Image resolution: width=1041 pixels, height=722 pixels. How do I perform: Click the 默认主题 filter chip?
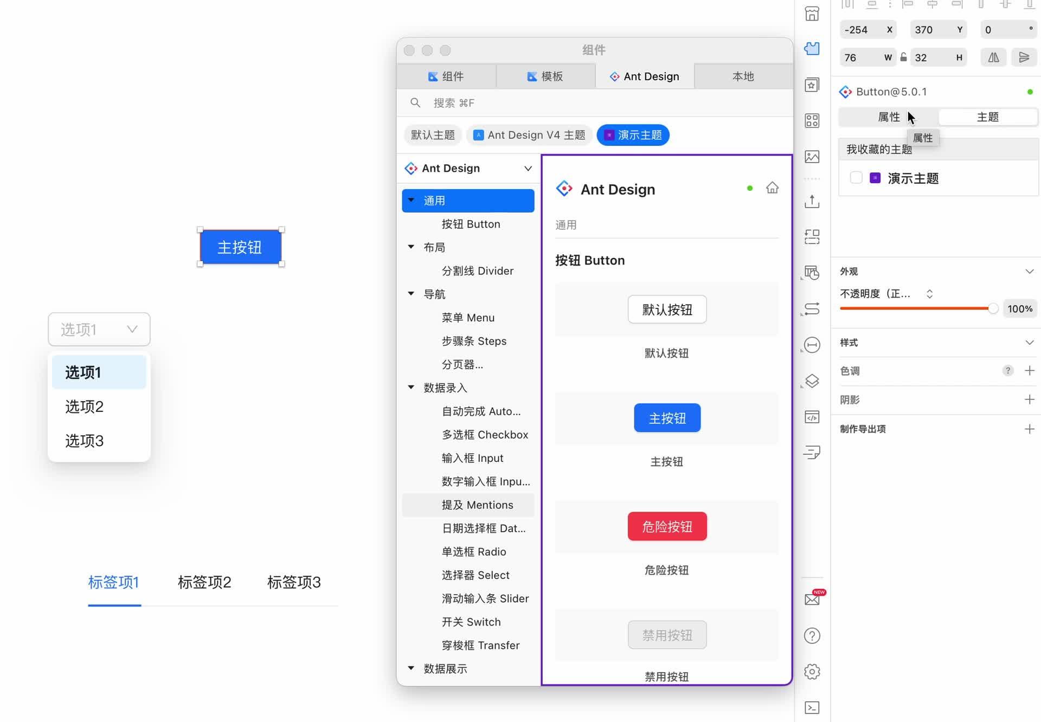click(x=433, y=135)
